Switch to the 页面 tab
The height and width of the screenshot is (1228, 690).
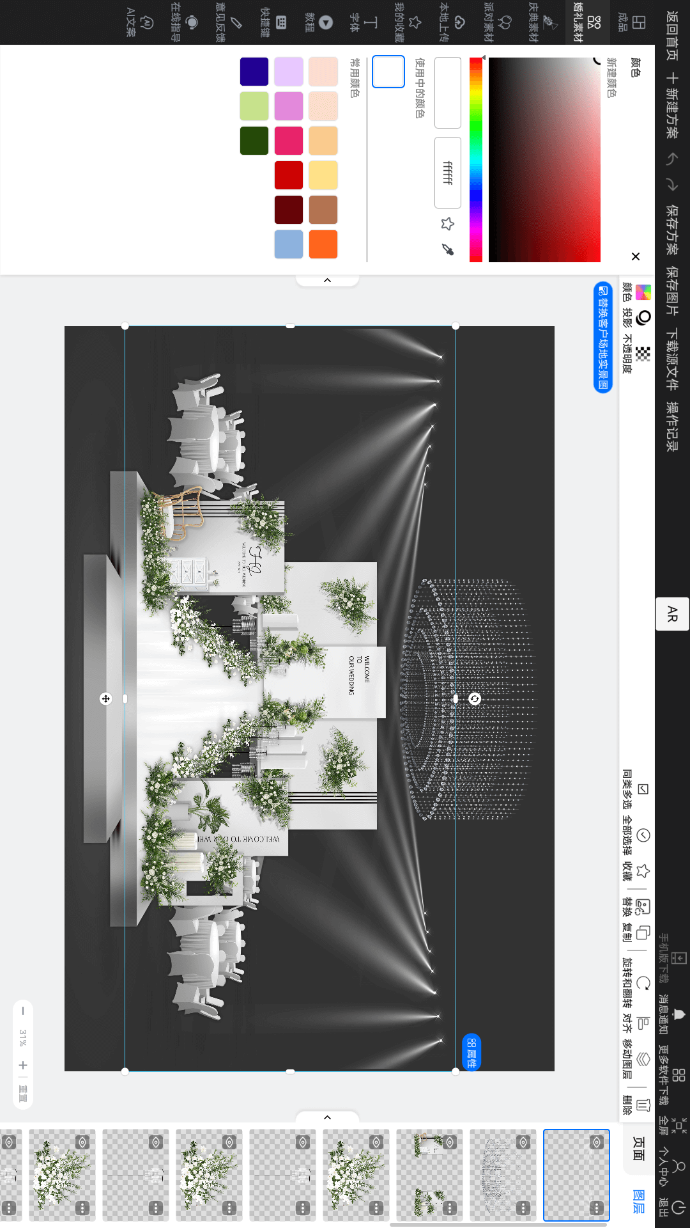pyautogui.click(x=638, y=1149)
